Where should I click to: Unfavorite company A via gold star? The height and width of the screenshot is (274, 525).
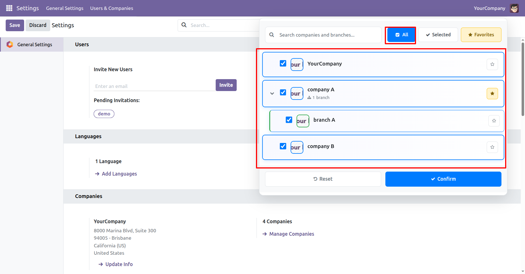[492, 94]
